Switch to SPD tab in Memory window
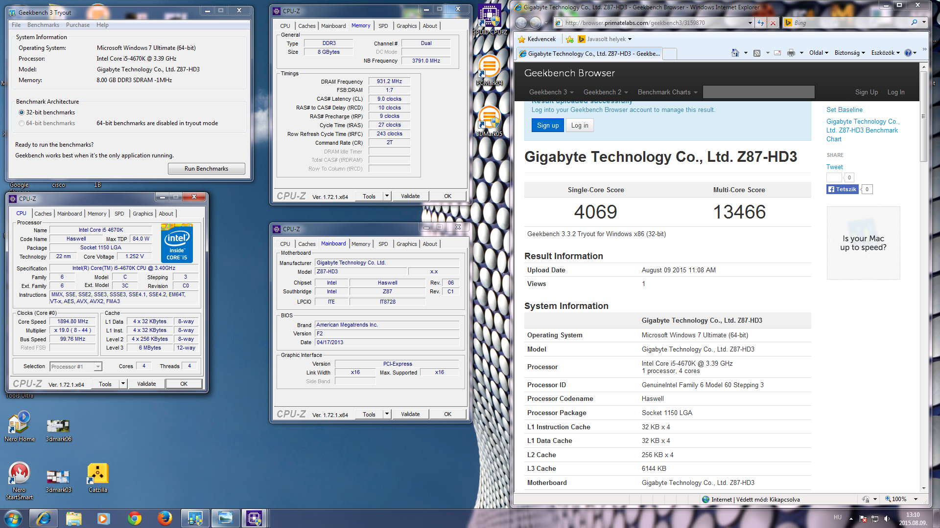This screenshot has width=940, height=528. pyautogui.click(x=383, y=26)
